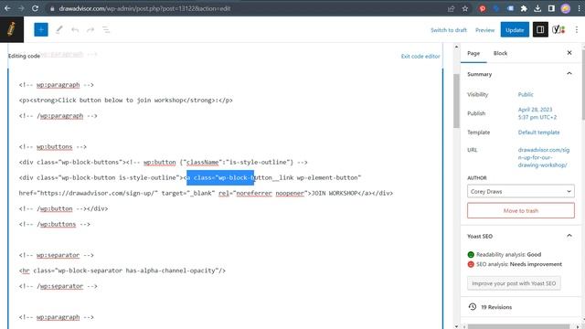
Task: Close the settings sidebar
Action: 569,53
